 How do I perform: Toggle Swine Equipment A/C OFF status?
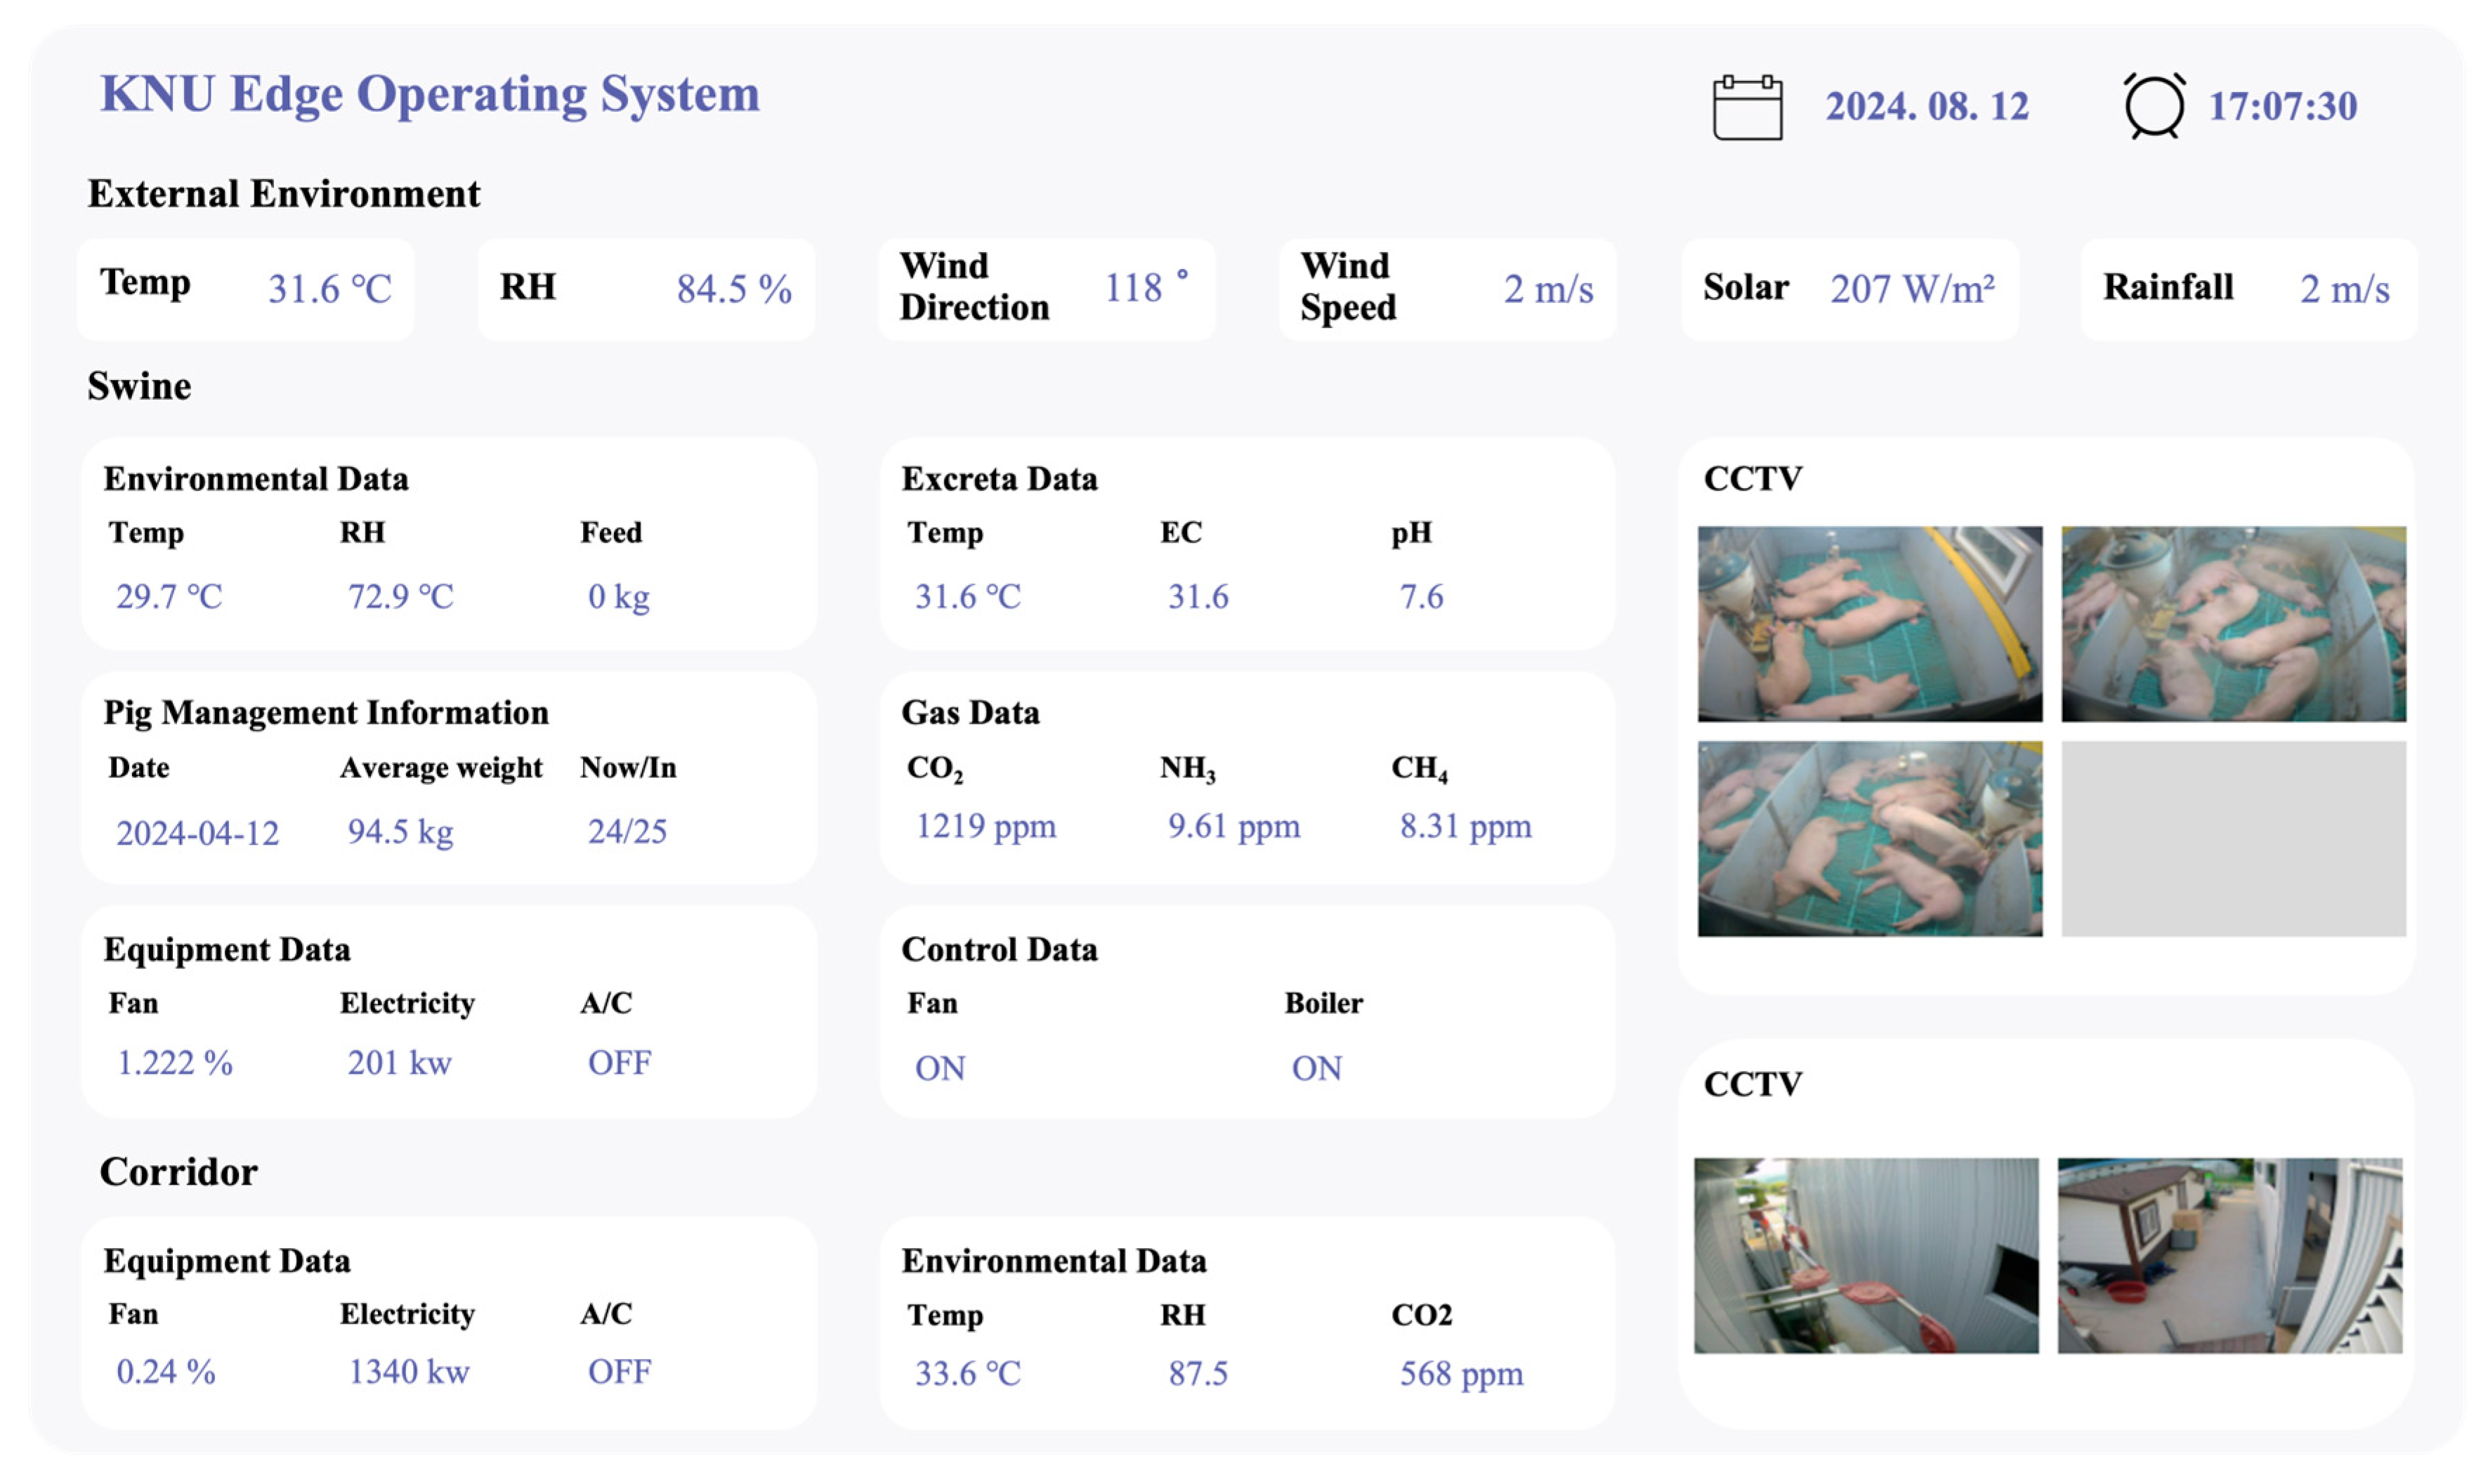619,1062
